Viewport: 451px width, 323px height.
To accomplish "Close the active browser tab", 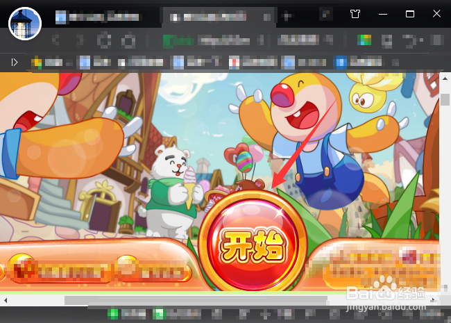I will [x=267, y=17].
